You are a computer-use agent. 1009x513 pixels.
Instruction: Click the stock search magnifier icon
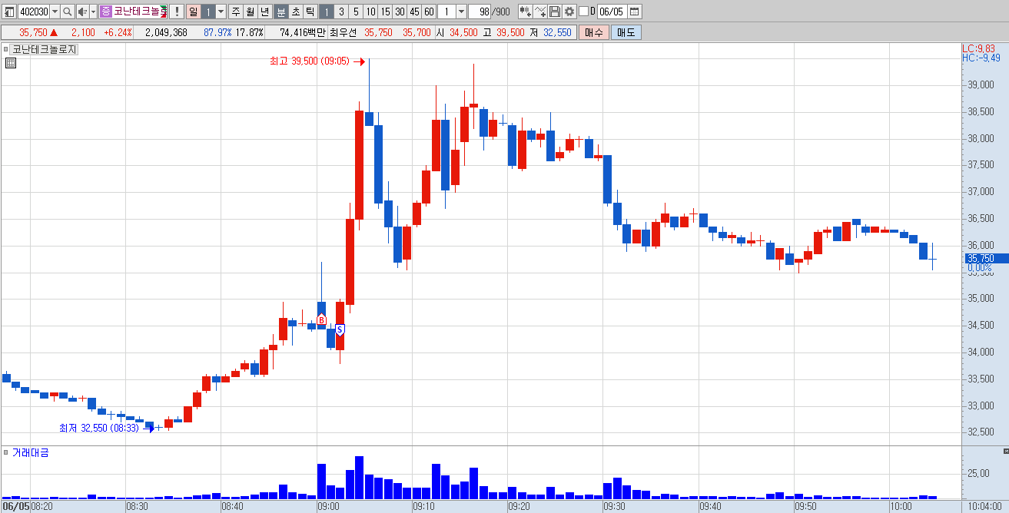point(67,12)
